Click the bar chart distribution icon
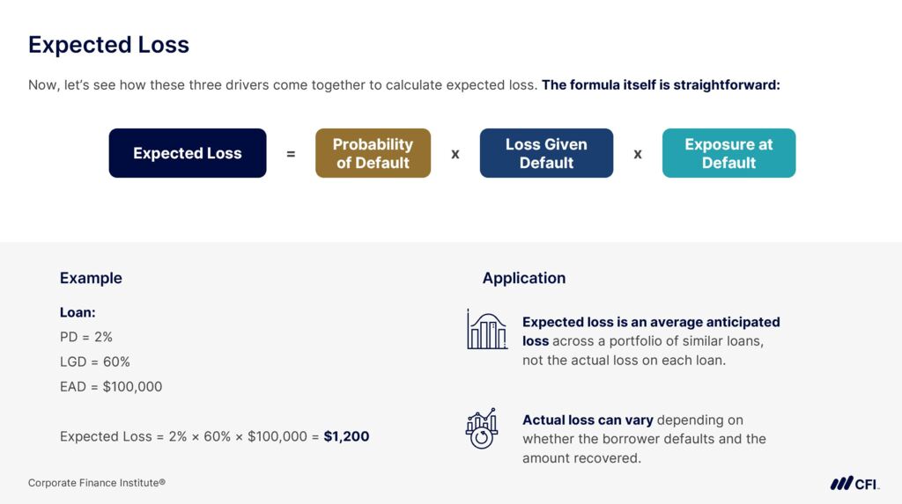This screenshot has width=902, height=504. [x=487, y=329]
